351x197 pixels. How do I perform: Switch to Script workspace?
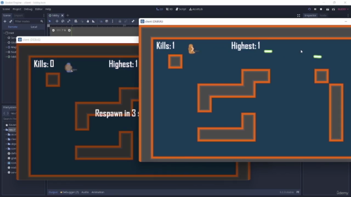tap(181, 9)
